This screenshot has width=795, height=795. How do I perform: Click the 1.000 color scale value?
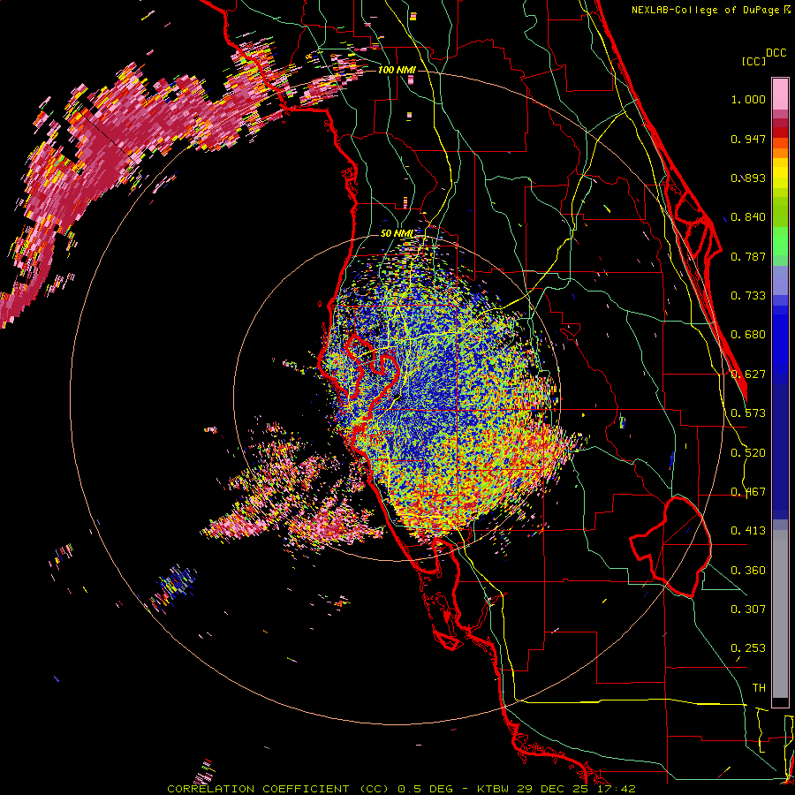pyautogui.click(x=748, y=99)
